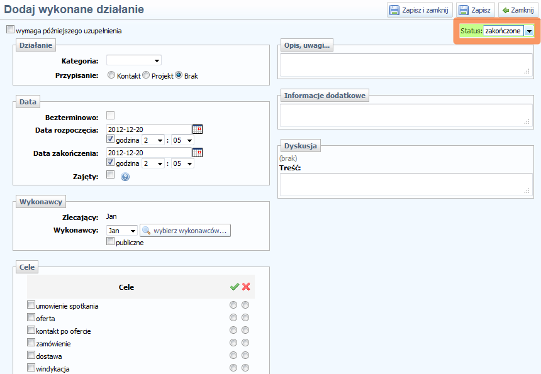Select the Kontakt radio button
This screenshot has height=374, width=541.
point(111,75)
